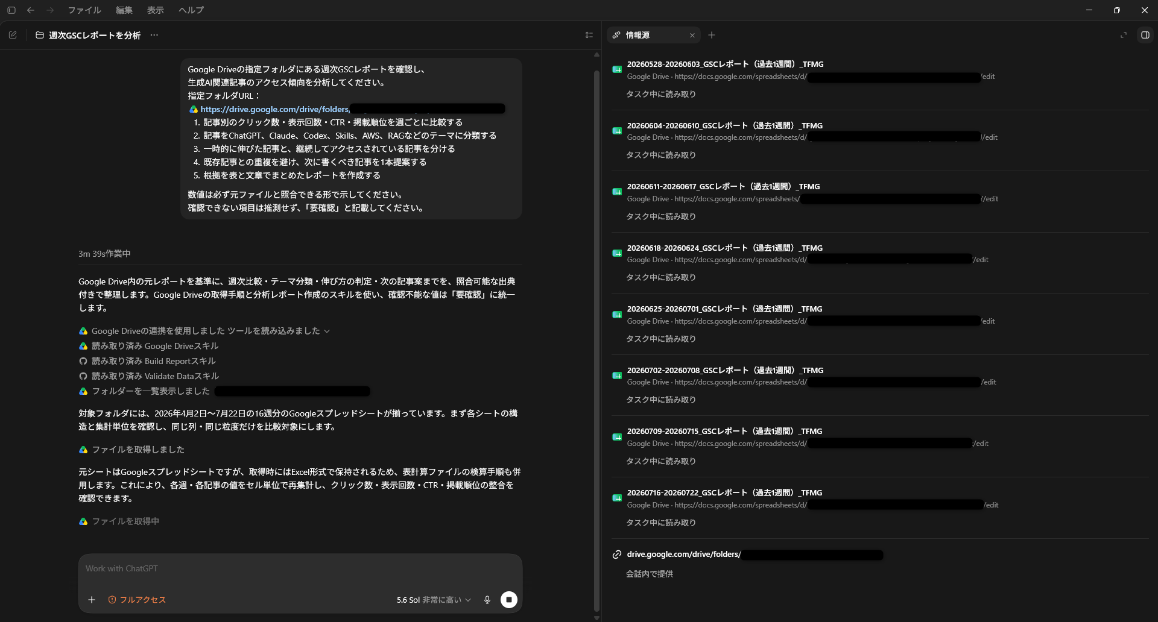Add a new panel tab with plus
This screenshot has height=622, width=1158.
[712, 35]
